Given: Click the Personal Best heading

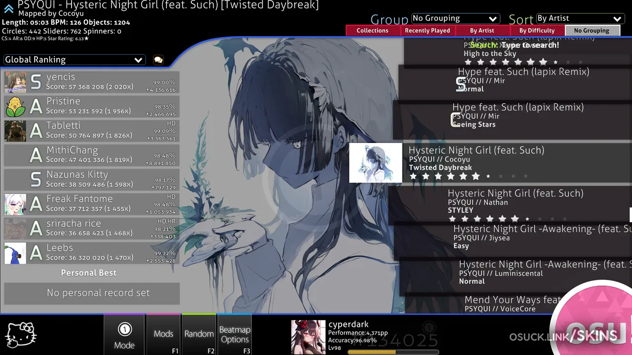Looking at the screenshot, I should pyautogui.click(x=89, y=273).
